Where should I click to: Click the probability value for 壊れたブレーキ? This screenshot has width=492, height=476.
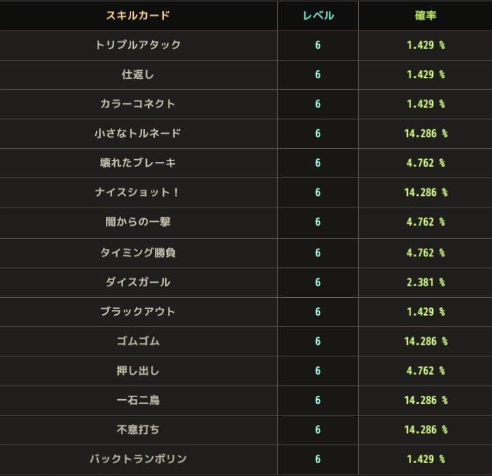(x=425, y=163)
